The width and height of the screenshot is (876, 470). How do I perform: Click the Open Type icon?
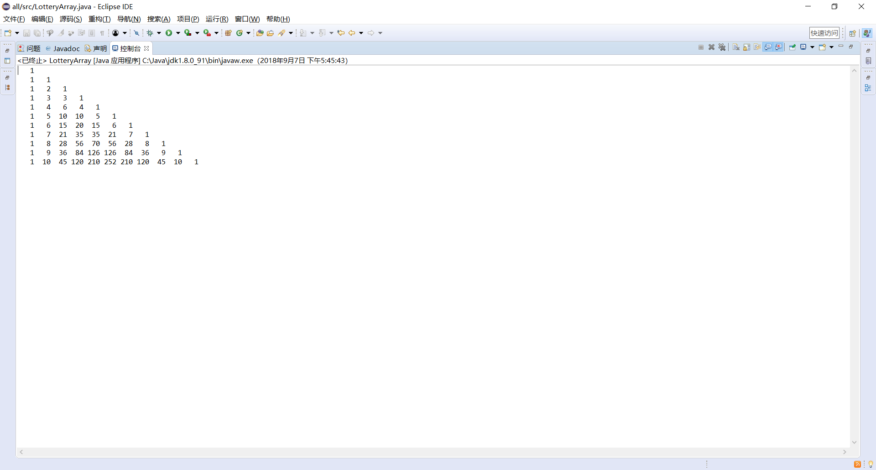(x=260, y=33)
